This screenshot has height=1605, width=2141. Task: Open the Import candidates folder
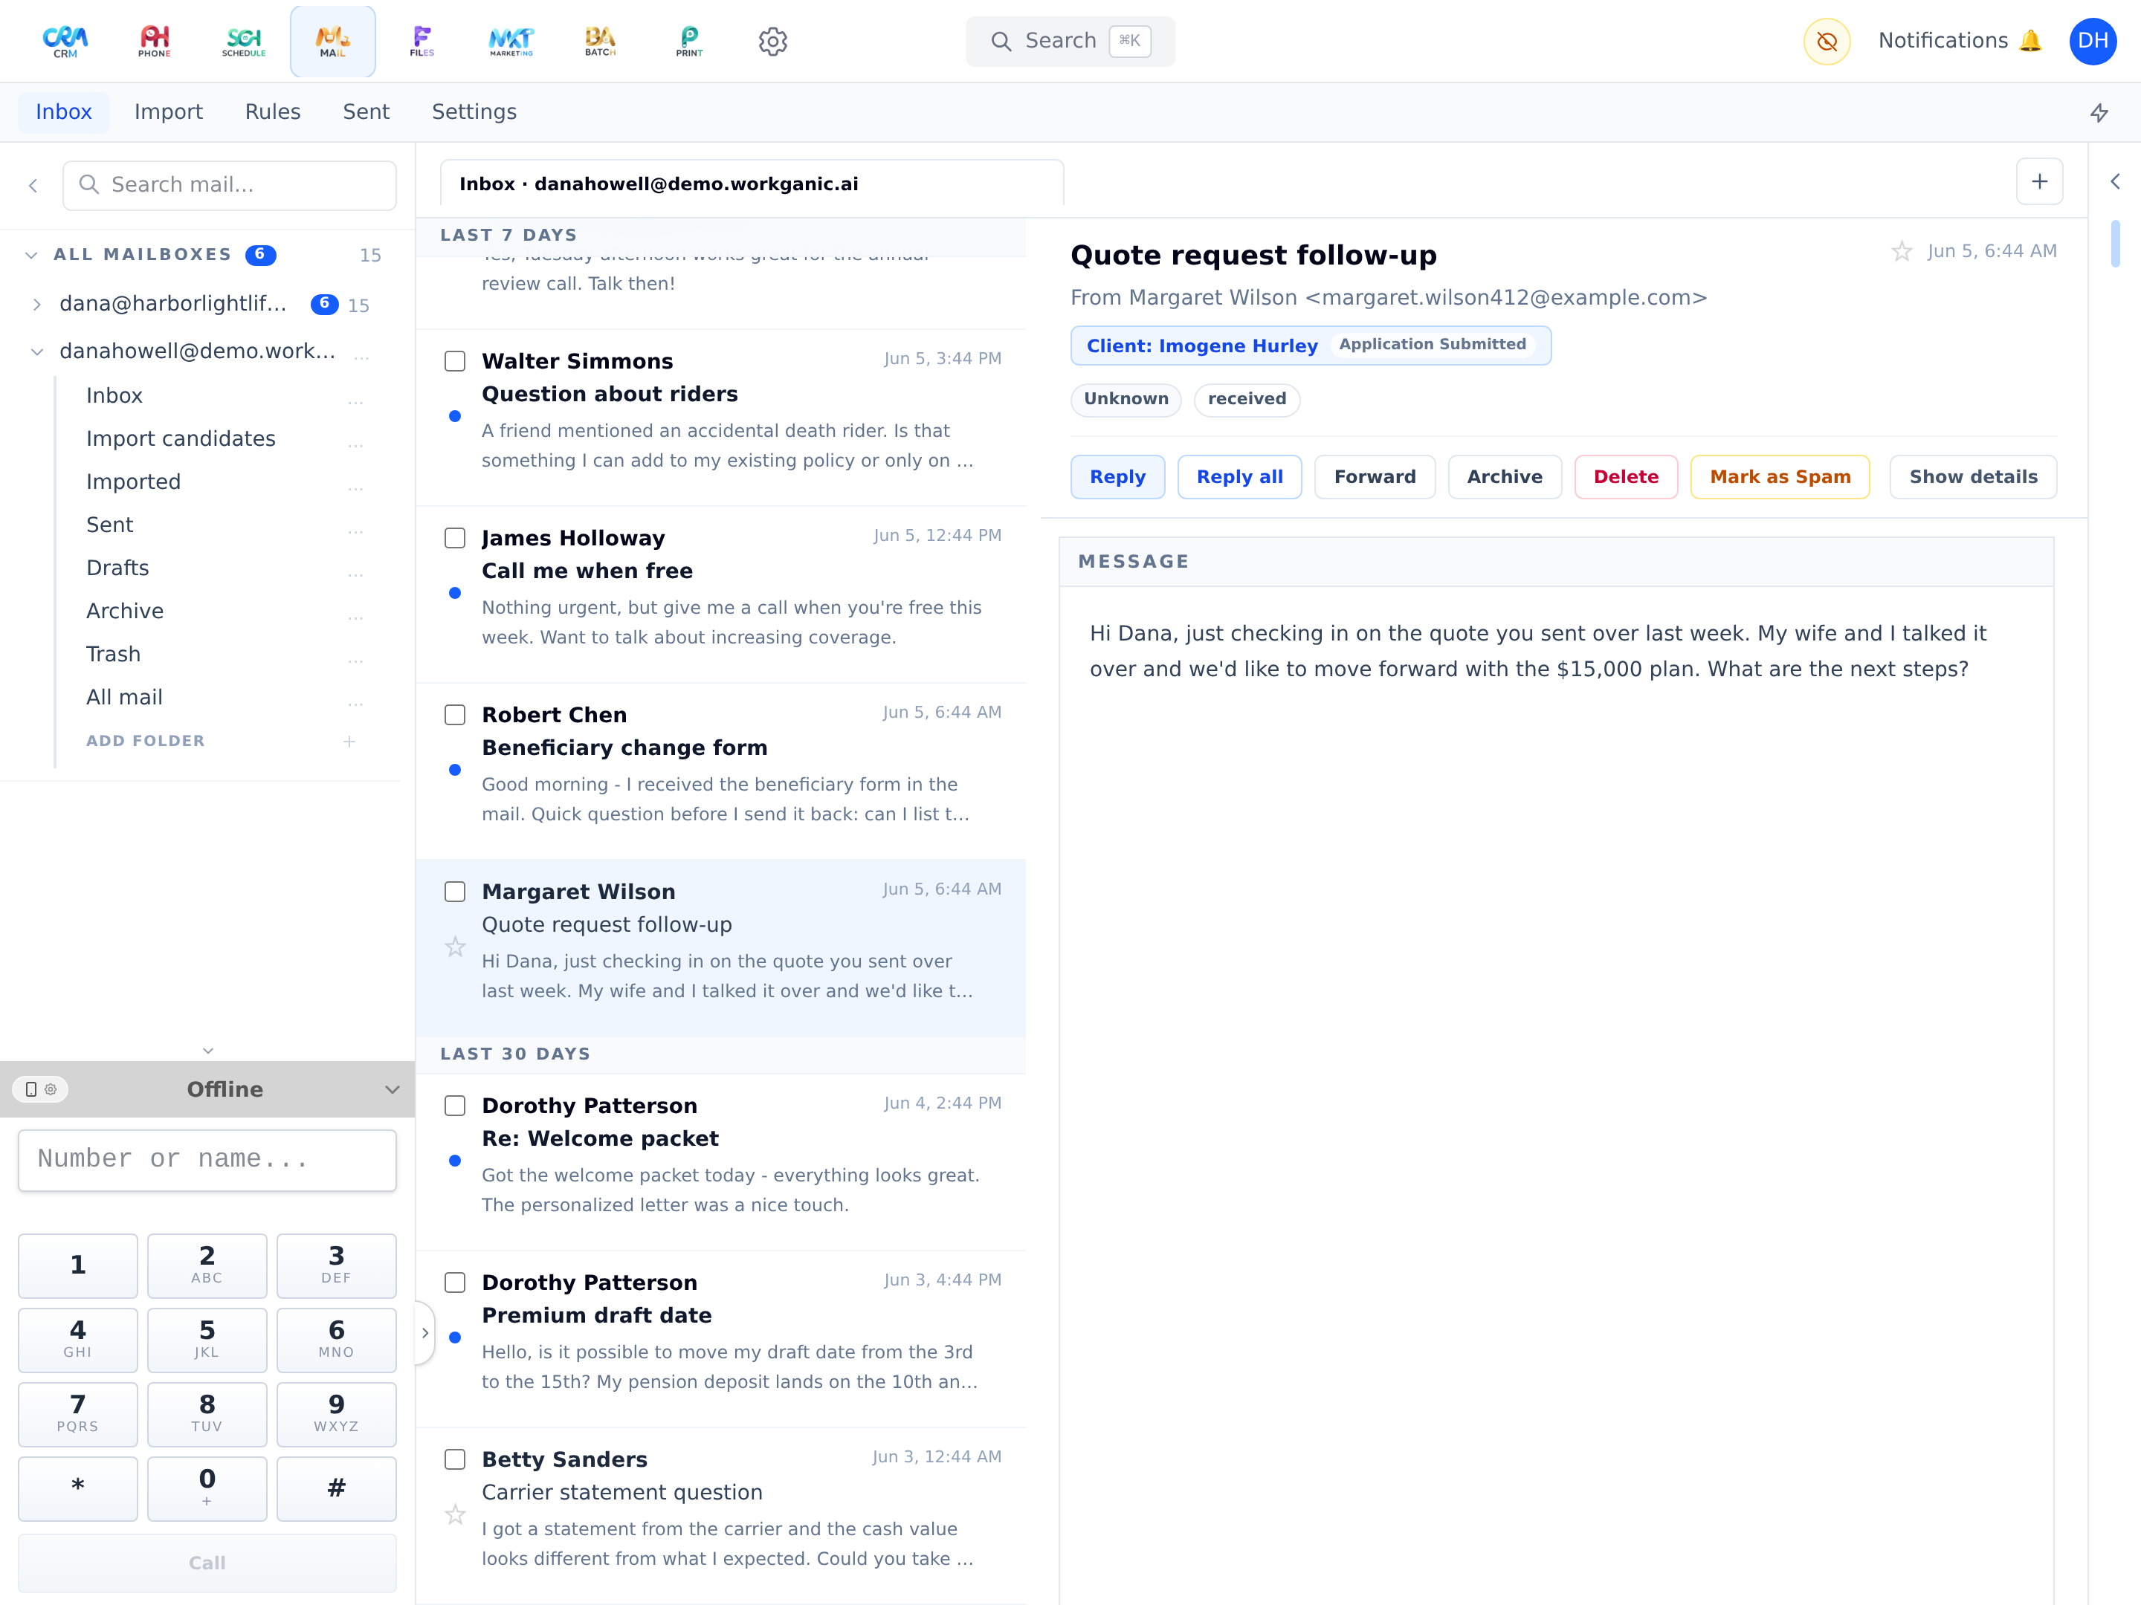(x=181, y=439)
